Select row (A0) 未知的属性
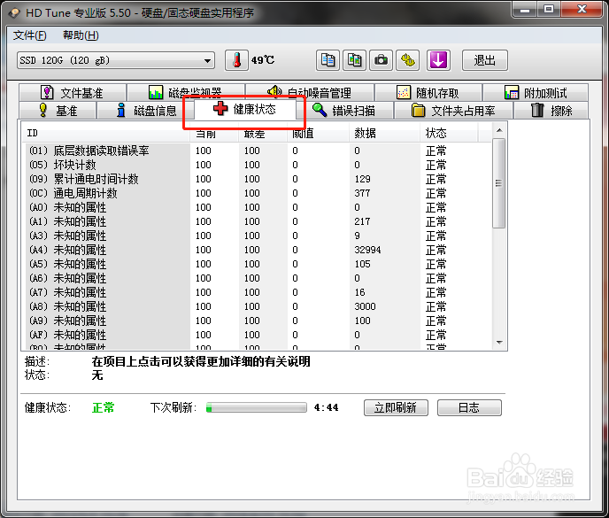The width and height of the screenshot is (609, 518). tap(257, 207)
